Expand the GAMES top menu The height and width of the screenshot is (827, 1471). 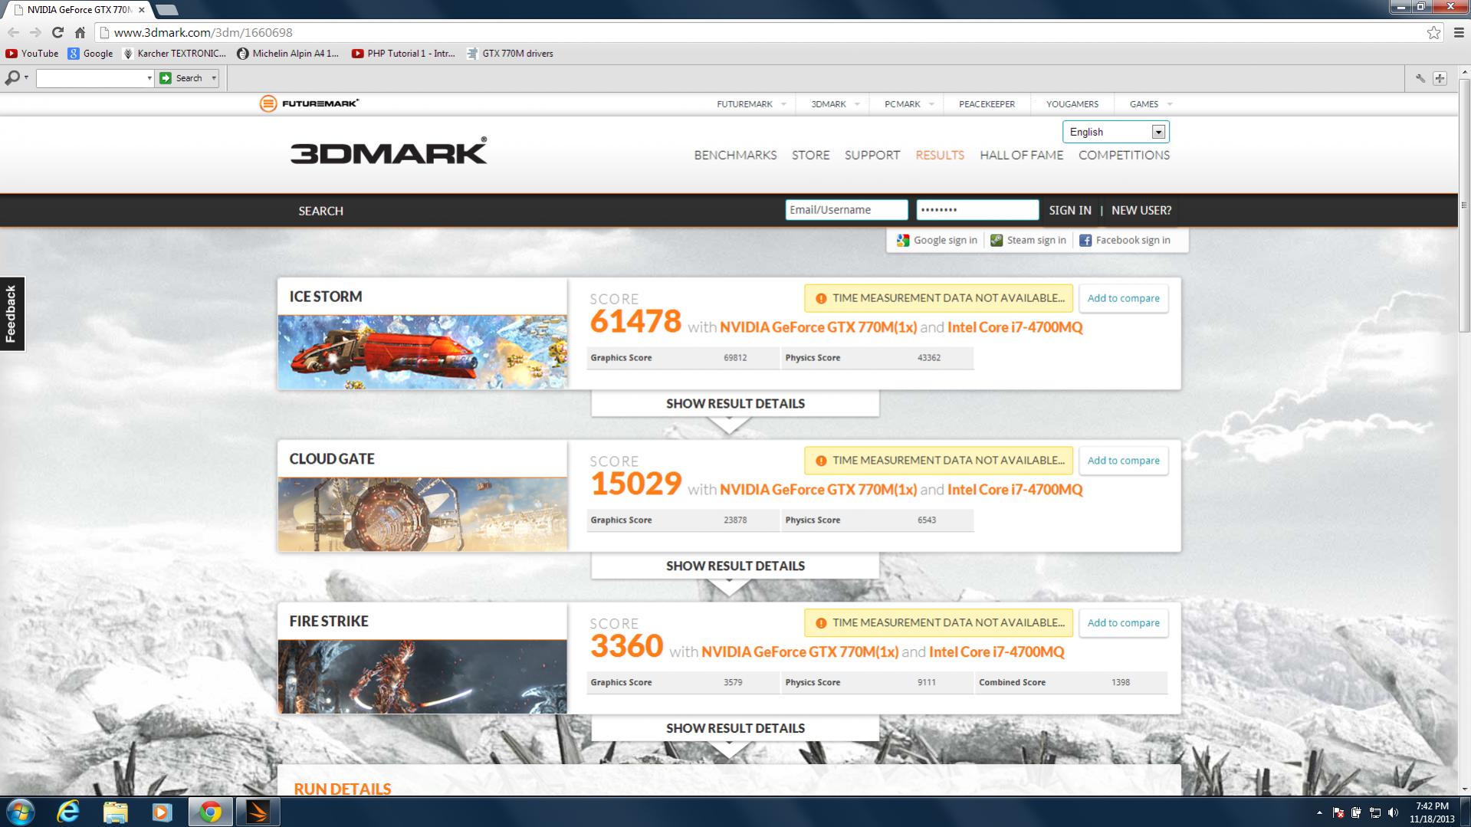click(1151, 104)
